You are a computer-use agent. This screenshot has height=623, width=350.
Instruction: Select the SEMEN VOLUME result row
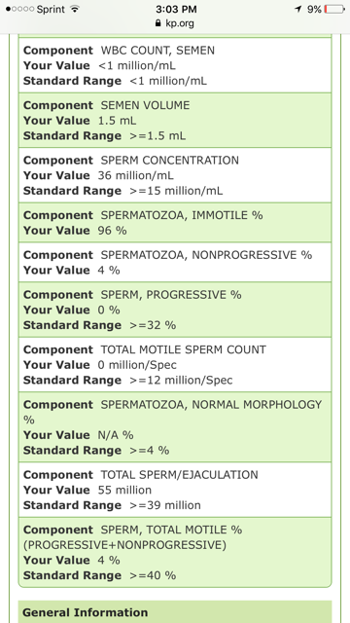click(x=175, y=121)
